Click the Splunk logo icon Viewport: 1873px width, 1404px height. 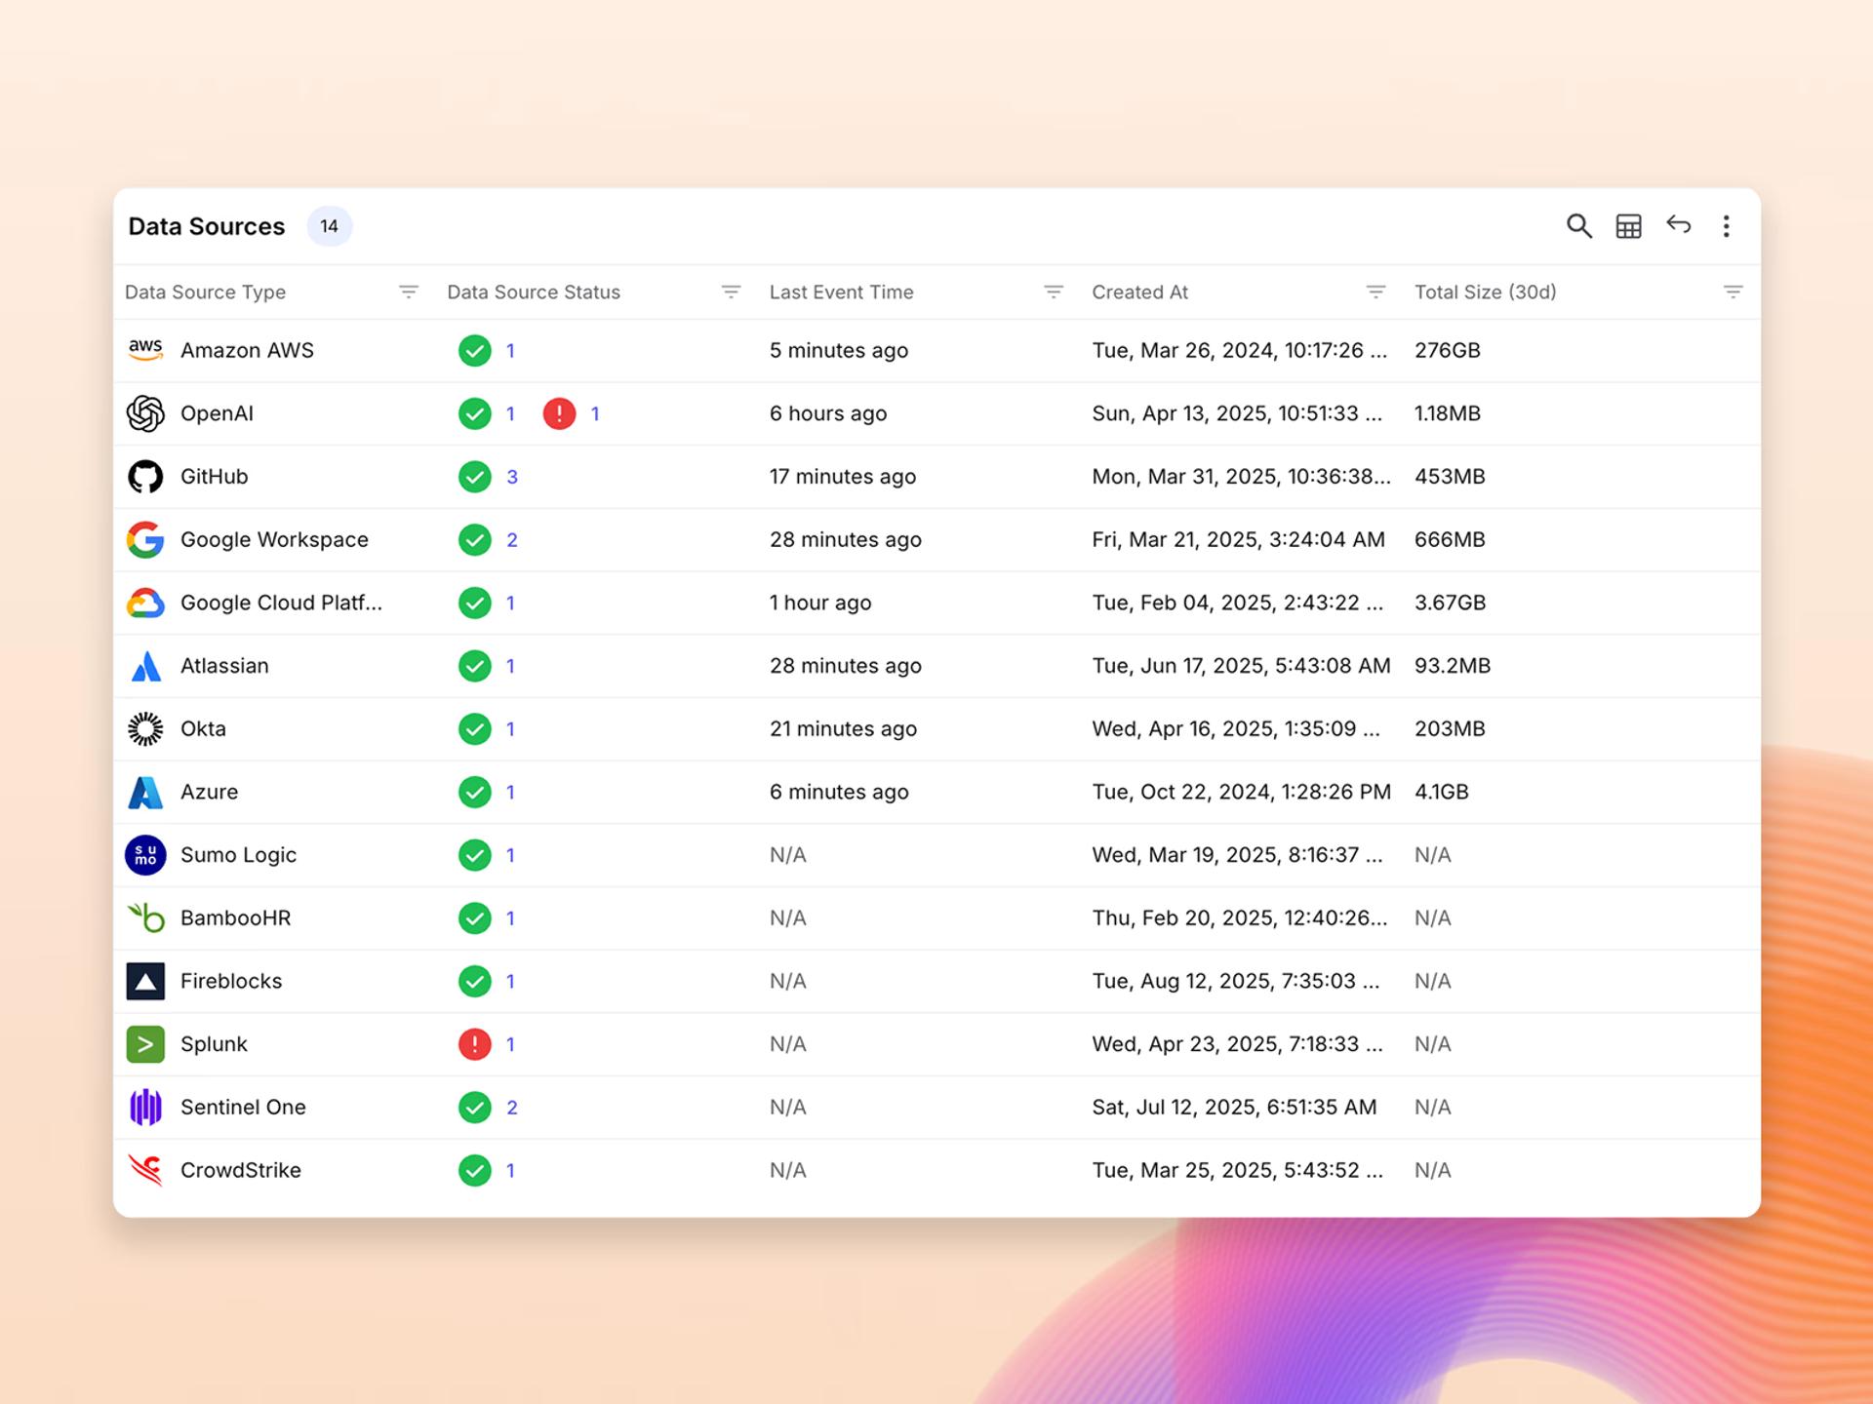coord(145,1044)
